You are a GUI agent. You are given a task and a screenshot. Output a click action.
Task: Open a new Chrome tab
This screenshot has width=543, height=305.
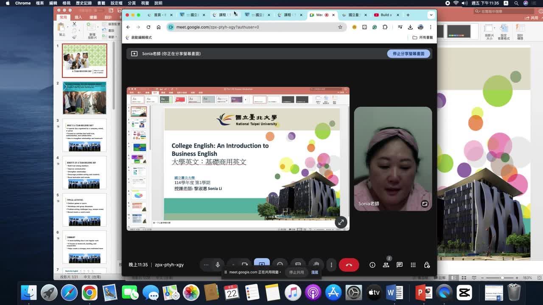click(x=408, y=15)
